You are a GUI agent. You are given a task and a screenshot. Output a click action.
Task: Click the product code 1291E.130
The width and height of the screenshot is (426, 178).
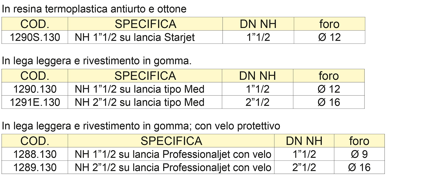pyautogui.click(x=35, y=102)
